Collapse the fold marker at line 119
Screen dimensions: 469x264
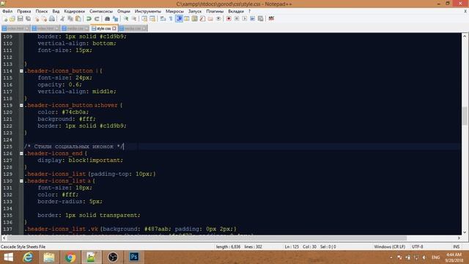[21, 106]
